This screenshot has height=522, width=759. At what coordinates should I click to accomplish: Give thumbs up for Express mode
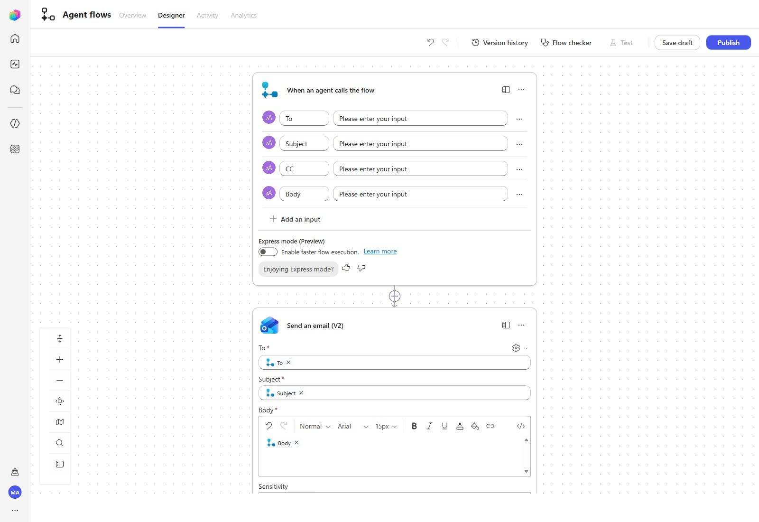[346, 268]
